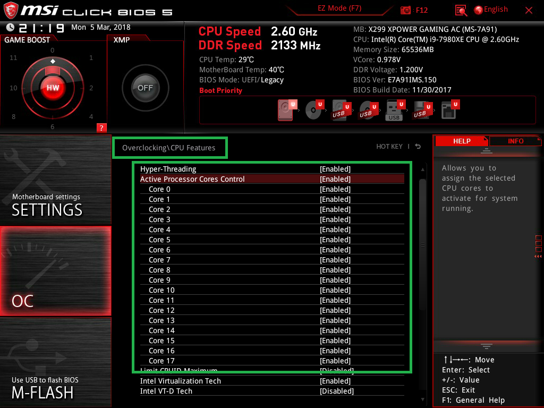This screenshot has height=408, width=544.
Task: Click the settings list scrollbar thumb
Action: point(422,244)
